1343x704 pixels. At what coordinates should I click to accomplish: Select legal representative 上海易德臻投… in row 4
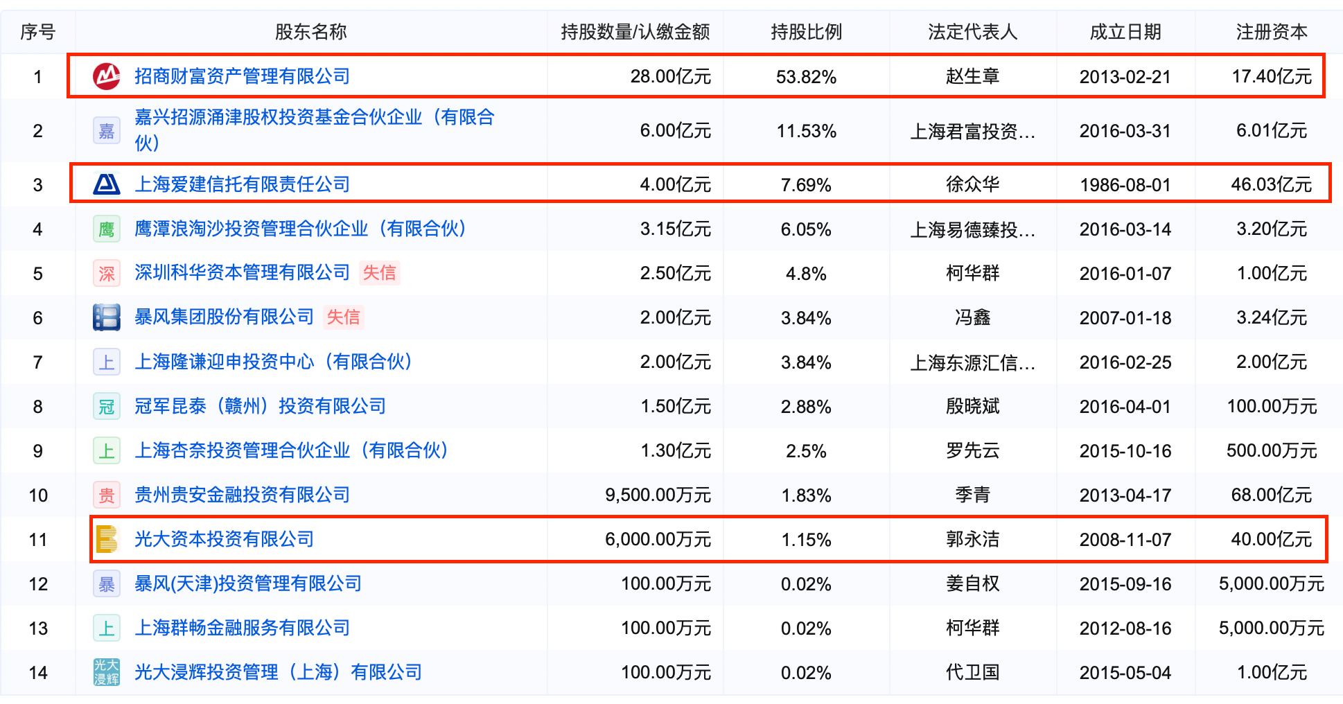tap(973, 229)
